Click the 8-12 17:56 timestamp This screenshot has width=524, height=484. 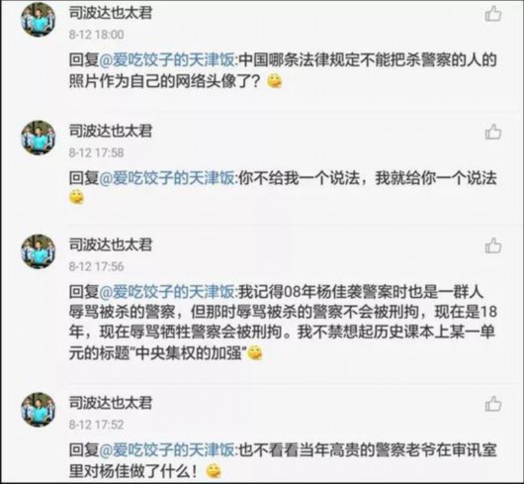96,266
